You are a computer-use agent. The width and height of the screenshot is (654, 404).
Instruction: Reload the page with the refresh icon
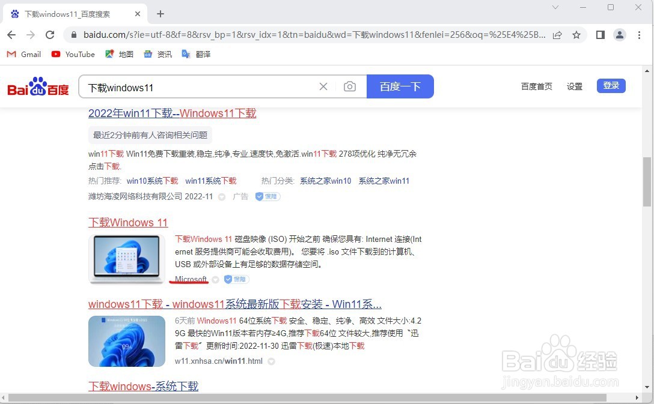50,35
